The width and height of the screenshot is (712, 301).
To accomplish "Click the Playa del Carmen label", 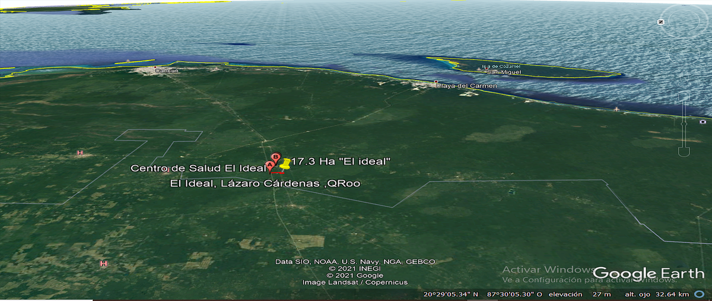I will coord(466,86).
